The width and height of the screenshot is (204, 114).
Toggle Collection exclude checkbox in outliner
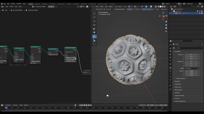click(198, 11)
